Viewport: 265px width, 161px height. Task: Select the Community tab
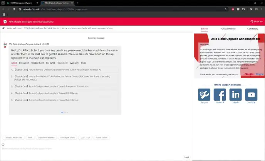coord(253,29)
